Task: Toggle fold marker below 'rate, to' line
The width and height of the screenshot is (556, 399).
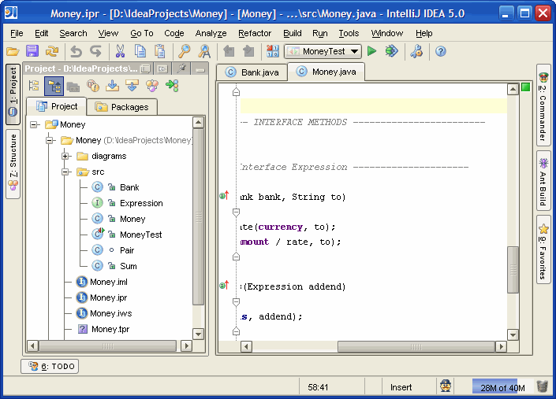Action: pyautogui.click(x=236, y=257)
